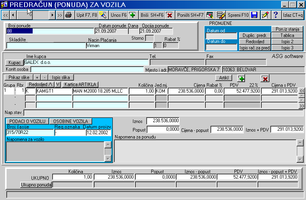Image resolution: width=306 pixels, height=200 pixels.
Task: Sort ascending with Redoslijed /\ button
Action: pos(40,84)
